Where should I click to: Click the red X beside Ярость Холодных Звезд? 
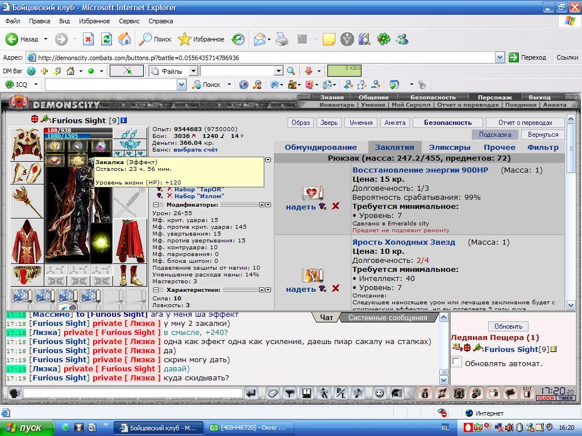pyautogui.click(x=335, y=288)
